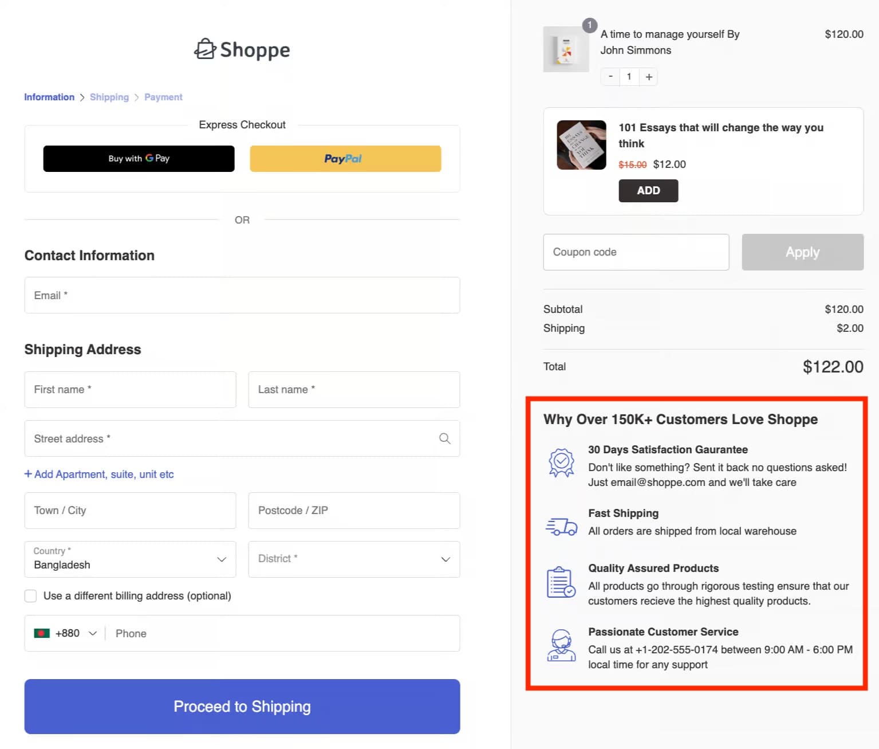
Task: Enable the different billing address checkbox
Action: tap(30, 596)
